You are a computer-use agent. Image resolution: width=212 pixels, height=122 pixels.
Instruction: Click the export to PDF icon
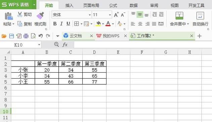pos(19,36)
